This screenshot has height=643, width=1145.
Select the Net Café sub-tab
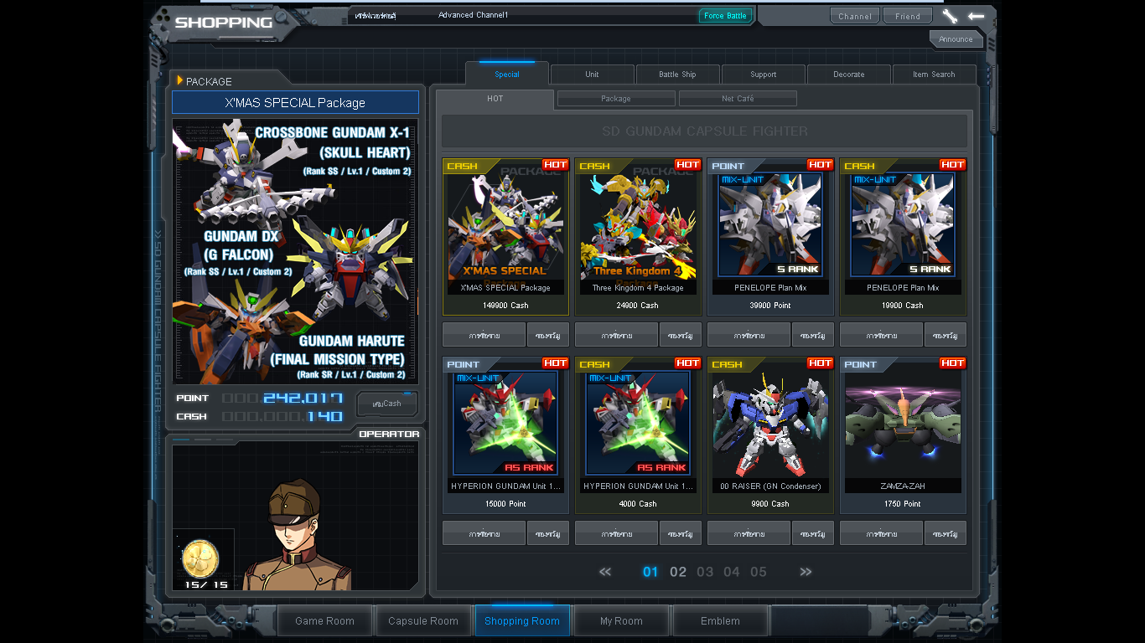(x=738, y=99)
